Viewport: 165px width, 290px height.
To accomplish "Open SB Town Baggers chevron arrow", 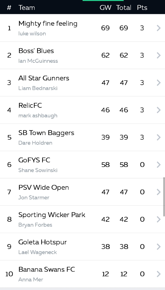I will coord(159,137).
